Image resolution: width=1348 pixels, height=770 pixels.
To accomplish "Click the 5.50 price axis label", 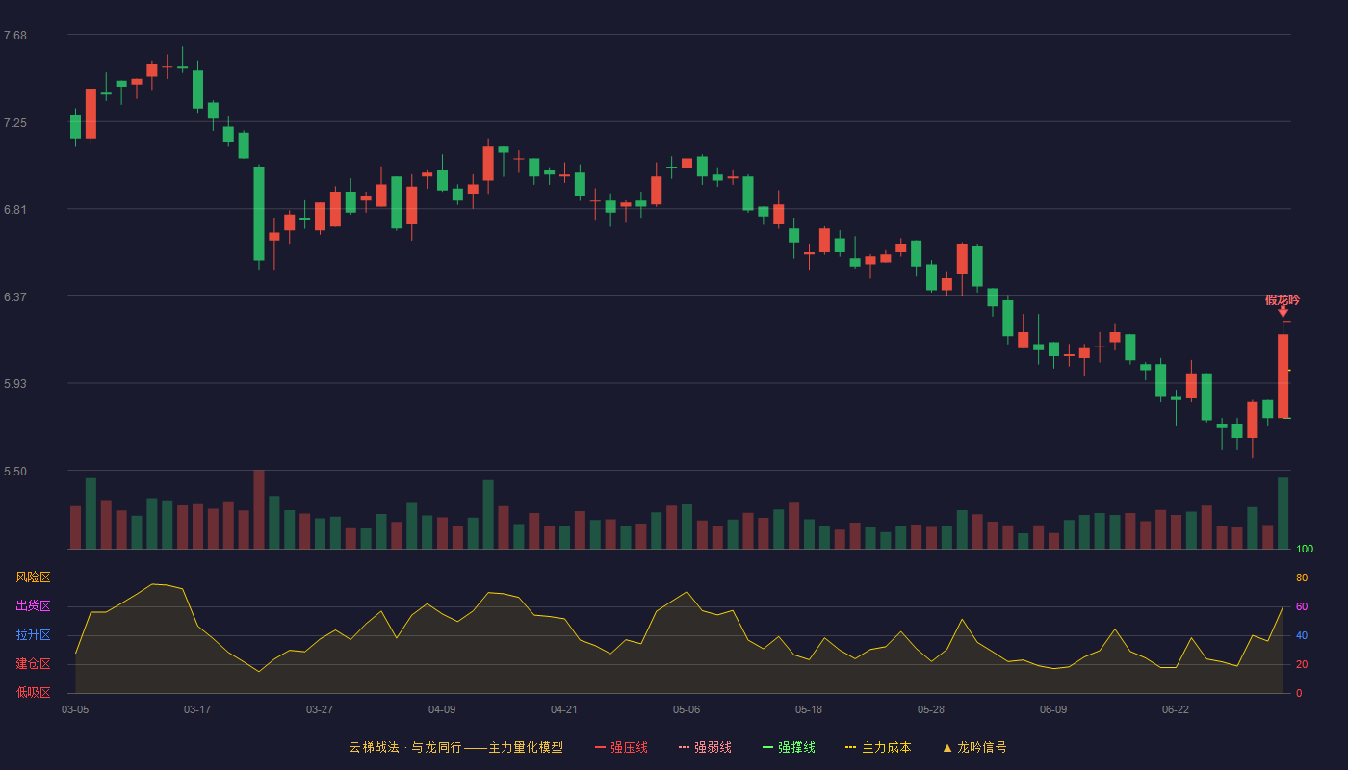I will pyautogui.click(x=15, y=472).
